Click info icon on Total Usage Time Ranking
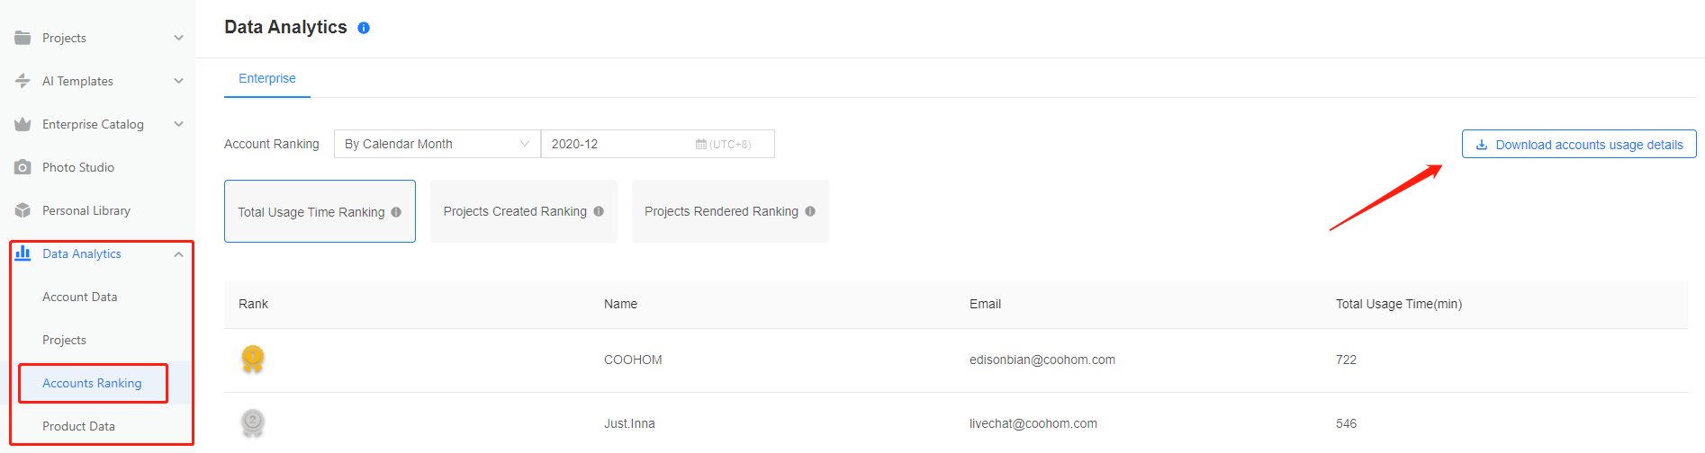1705x453 pixels. [396, 212]
